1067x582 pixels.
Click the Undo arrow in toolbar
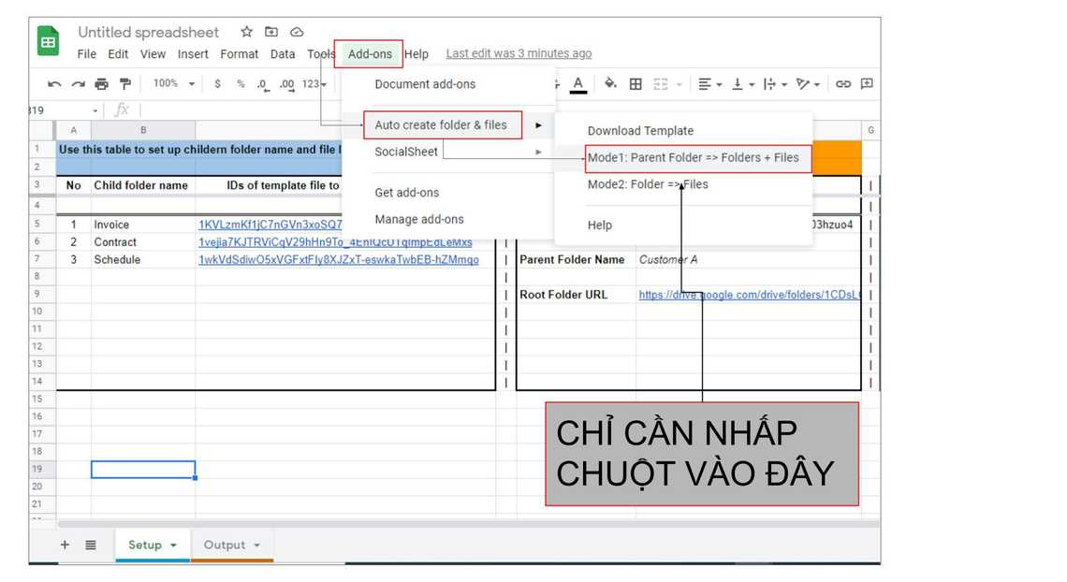(x=54, y=84)
